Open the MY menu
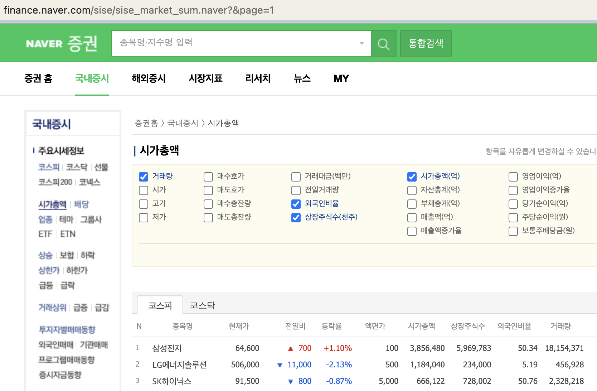597x391 pixels. (x=341, y=78)
